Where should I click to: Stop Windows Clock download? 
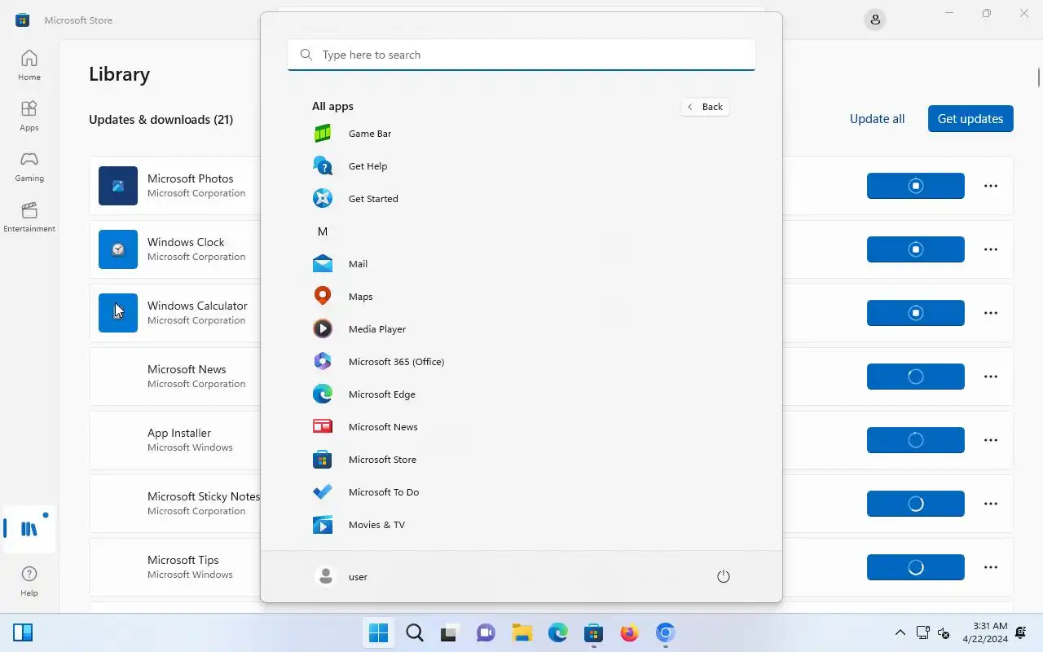916,249
